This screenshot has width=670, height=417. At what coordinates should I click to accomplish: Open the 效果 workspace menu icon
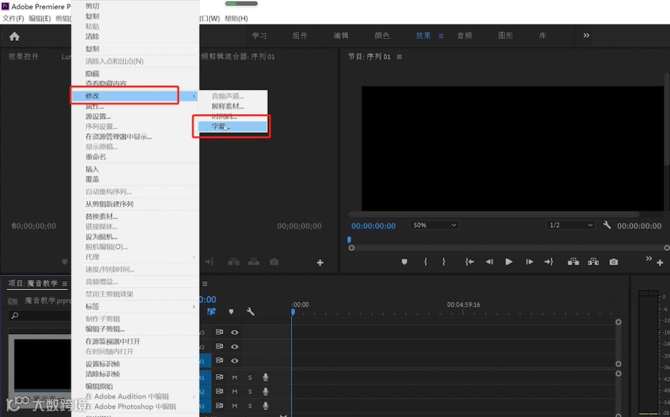pyautogui.click(x=441, y=36)
